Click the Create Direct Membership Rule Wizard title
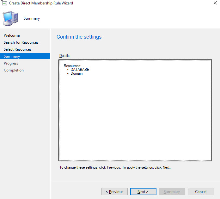Viewport: 220px width, 199px height. [x=41, y=3]
